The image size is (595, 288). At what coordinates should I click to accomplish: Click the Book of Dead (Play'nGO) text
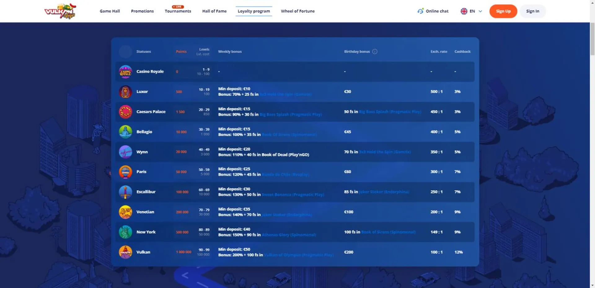pyautogui.click(x=285, y=155)
